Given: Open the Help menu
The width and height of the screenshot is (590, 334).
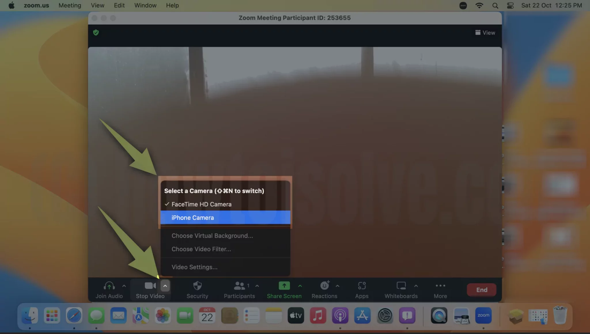Looking at the screenshot, I should point(172,5).
